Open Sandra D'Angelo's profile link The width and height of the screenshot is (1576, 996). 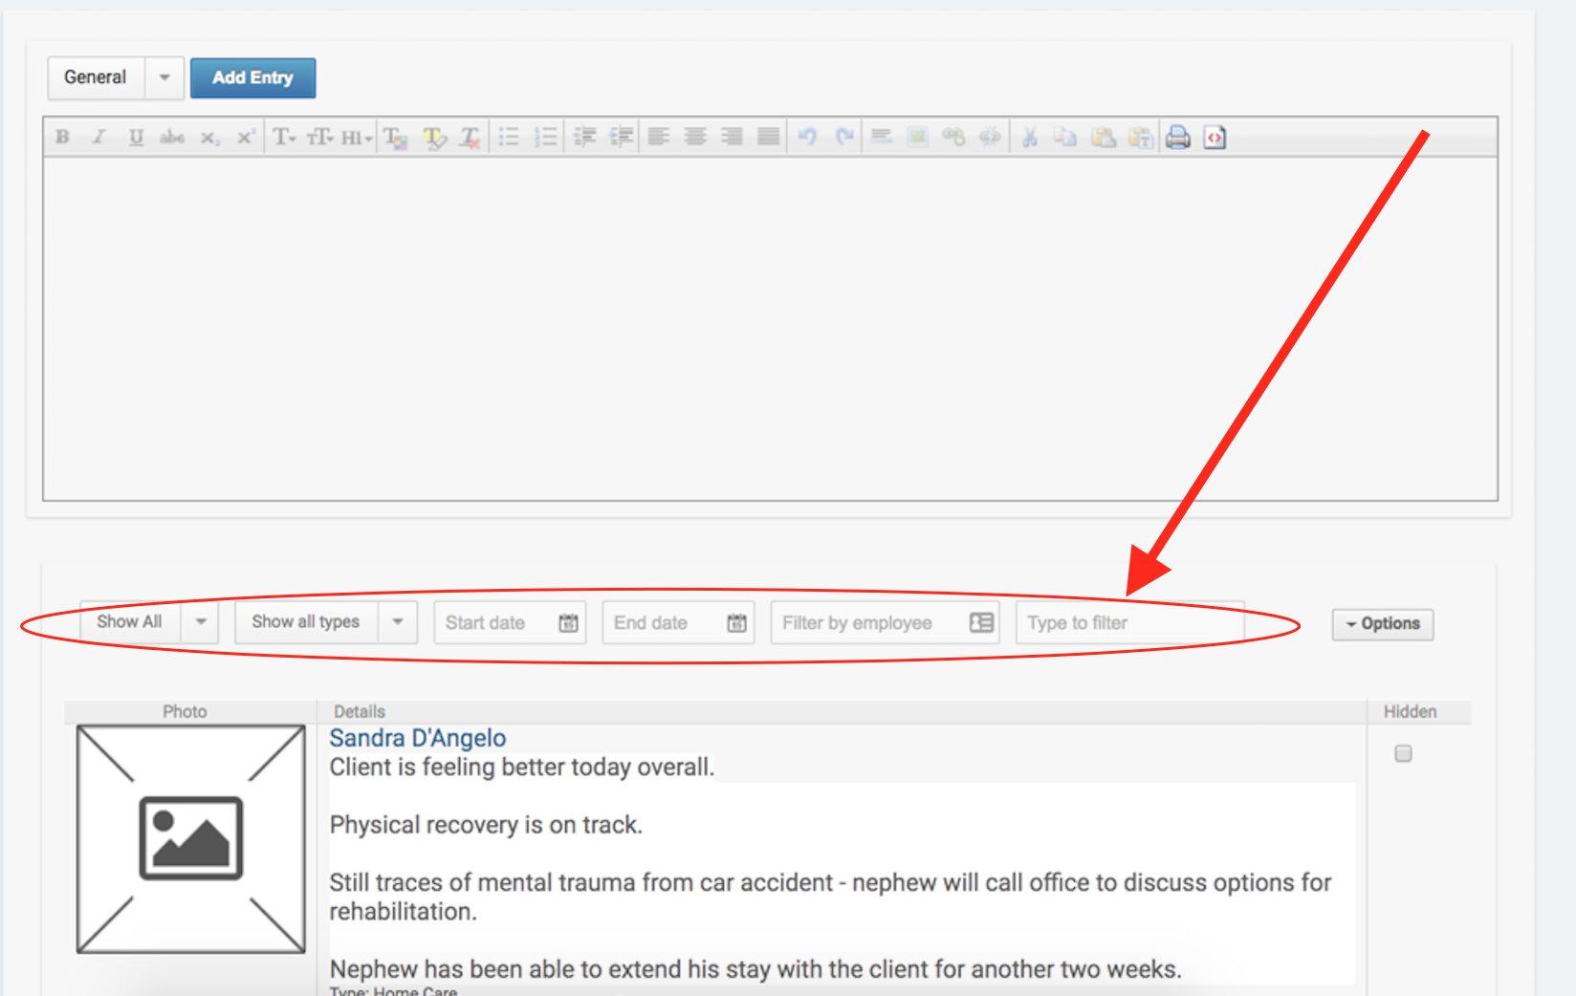(x=417, y=738)
